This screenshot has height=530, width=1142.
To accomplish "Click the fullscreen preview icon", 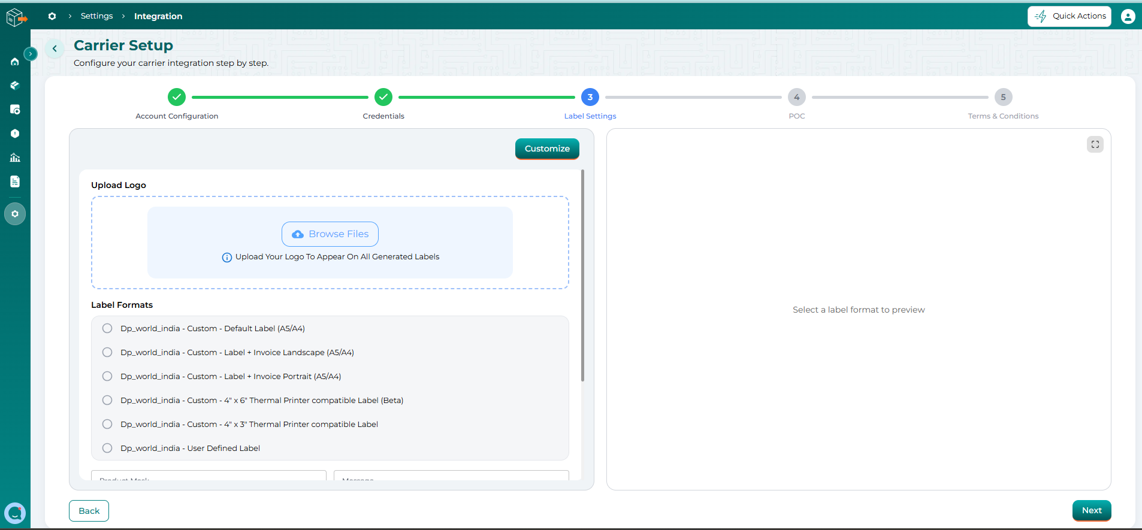I will [x=1095, y=144].
